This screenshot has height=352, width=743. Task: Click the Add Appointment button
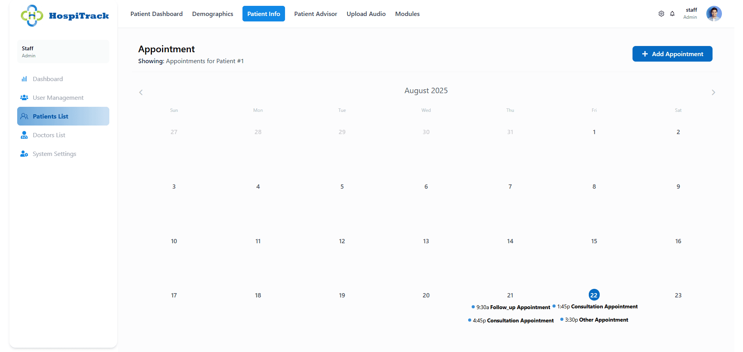point(672,54)
